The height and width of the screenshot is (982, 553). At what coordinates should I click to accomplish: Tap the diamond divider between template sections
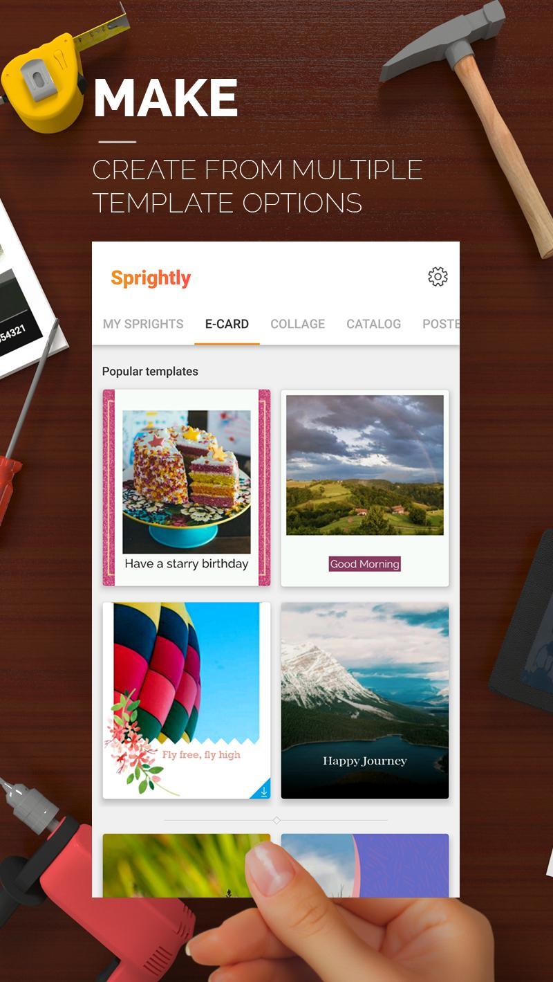click(276, 820)
